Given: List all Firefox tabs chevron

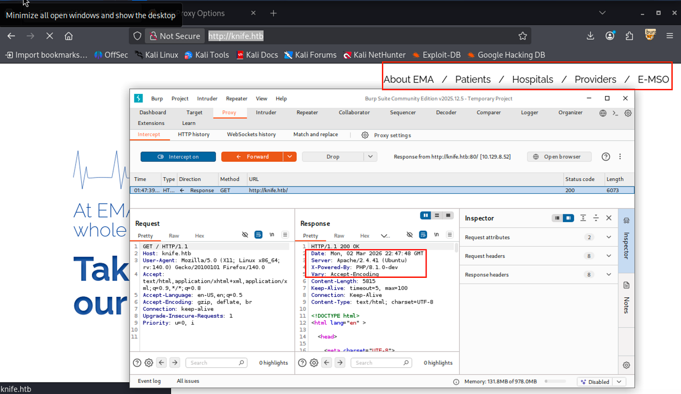Looking at the screenshot, I should click(602, 13).
